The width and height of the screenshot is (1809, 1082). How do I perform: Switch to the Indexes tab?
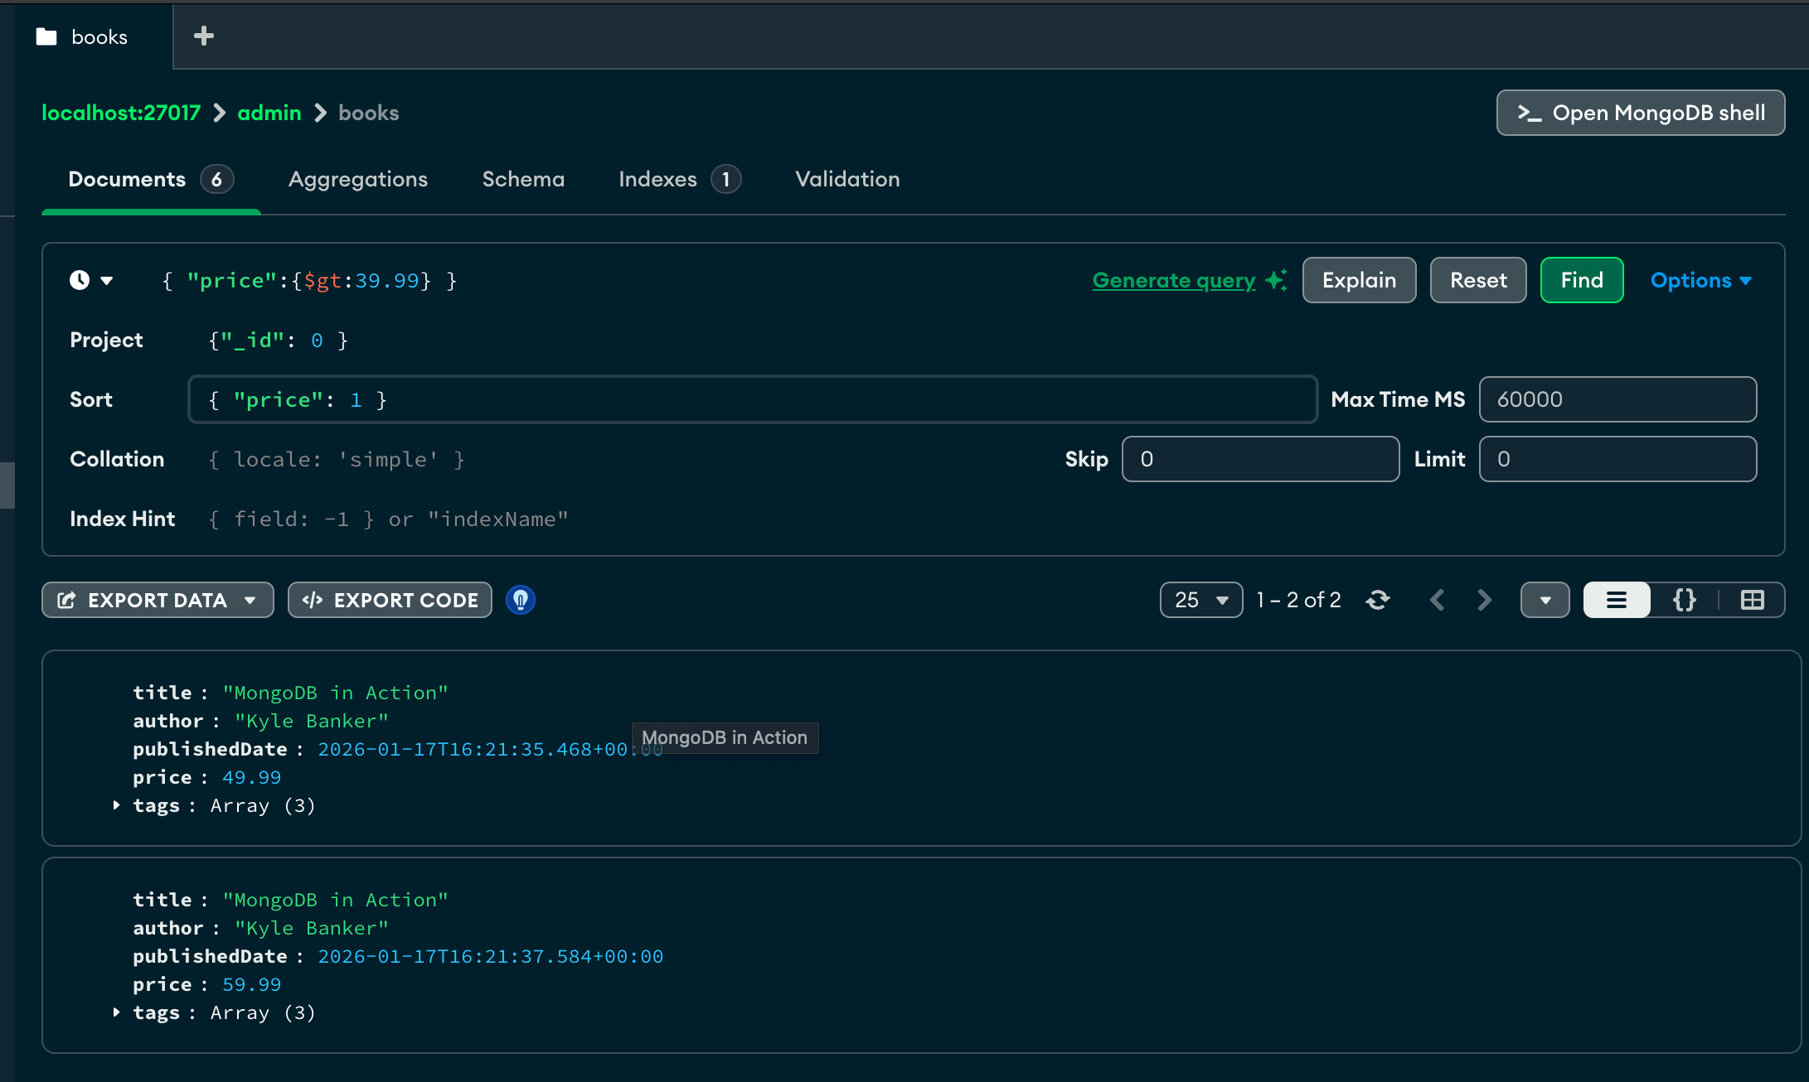(x=657, y=179)
